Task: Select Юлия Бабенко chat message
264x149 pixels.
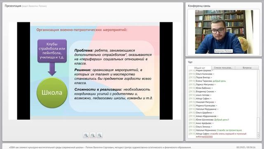Action: coord(201,88)
